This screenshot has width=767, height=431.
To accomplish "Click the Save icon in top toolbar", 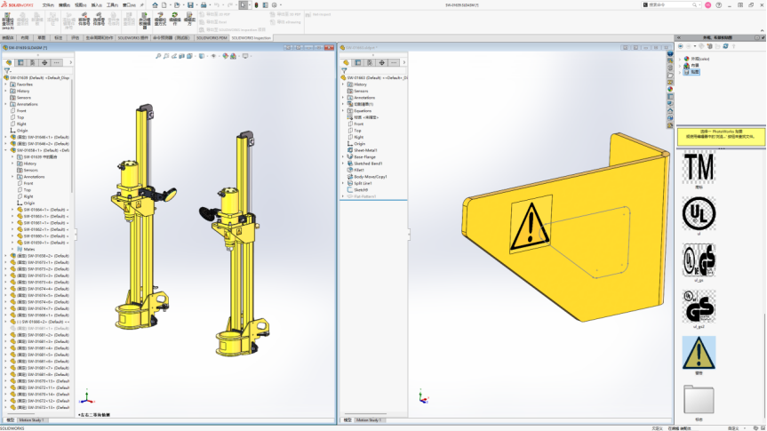I will pyautogui.click(x=190, y=4).
